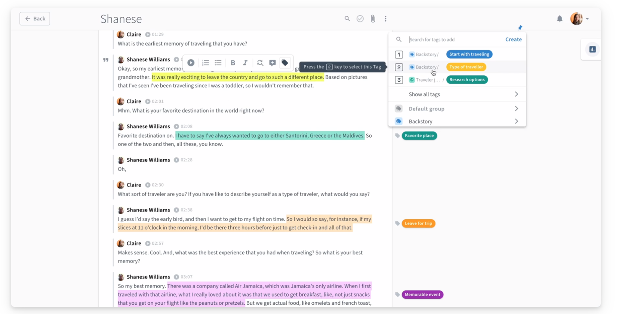
Task: Click the 'Shanese' transcript title
Action: [x=121, y=19]
